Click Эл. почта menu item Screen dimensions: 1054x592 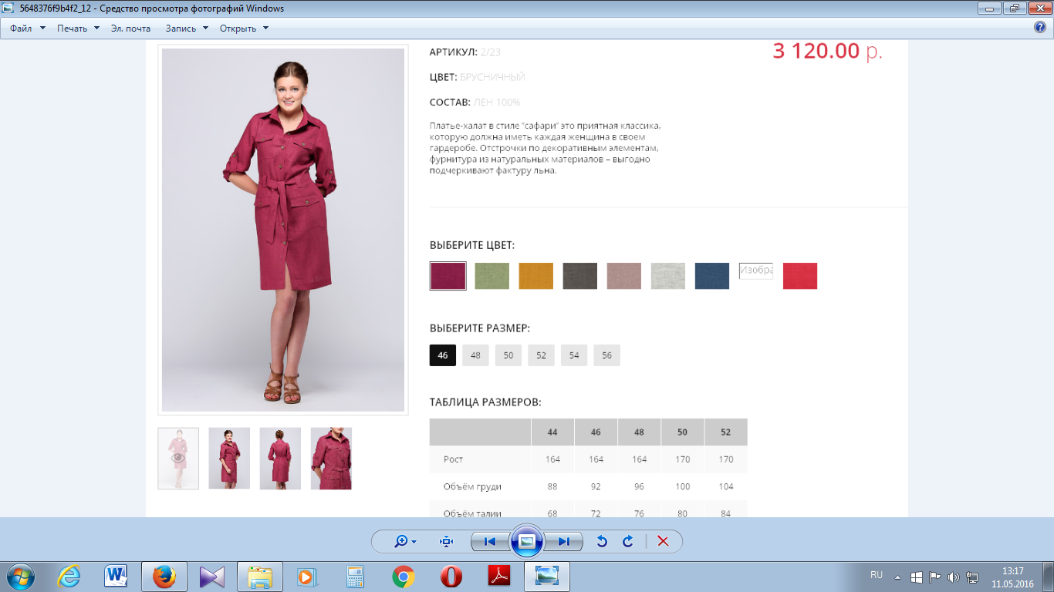click(x=130, y=28)
